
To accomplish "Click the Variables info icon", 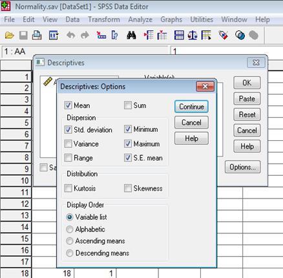I will coord(114,35).
